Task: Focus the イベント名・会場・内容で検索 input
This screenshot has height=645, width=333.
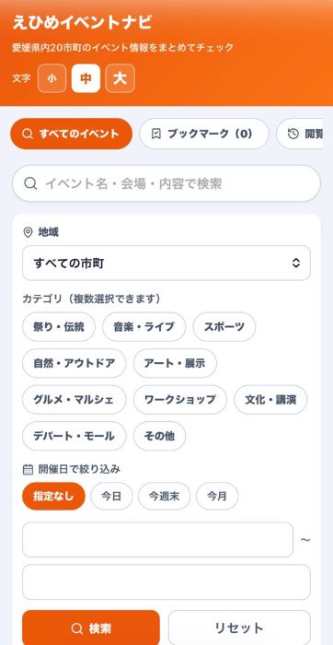Action: click(x=166, y=183)
